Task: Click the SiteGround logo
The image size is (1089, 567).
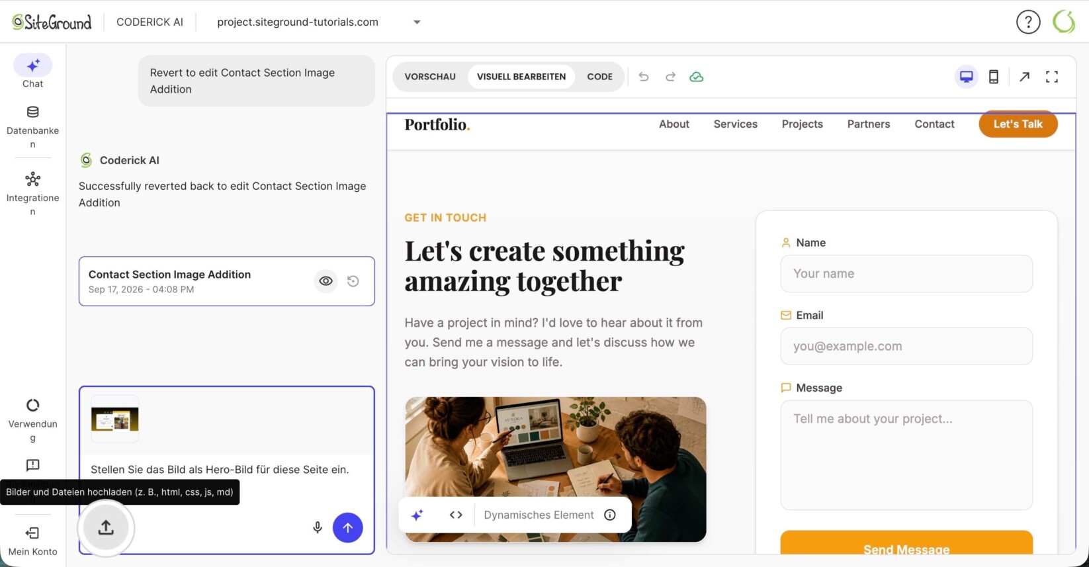Action: point(52,22)
